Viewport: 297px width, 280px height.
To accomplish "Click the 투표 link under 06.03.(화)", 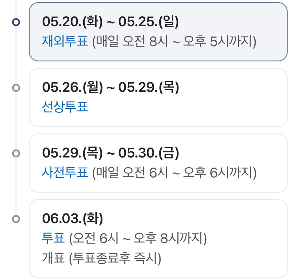I will 53,238.
